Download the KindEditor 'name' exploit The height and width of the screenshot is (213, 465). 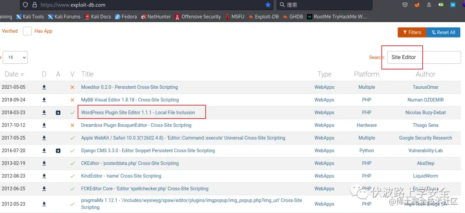44,176
